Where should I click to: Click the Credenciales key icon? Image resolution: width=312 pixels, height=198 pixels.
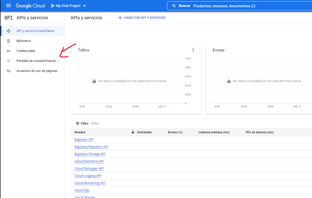[9, 51]
